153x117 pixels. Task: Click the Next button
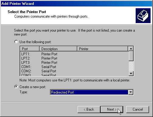coord(112,109)
